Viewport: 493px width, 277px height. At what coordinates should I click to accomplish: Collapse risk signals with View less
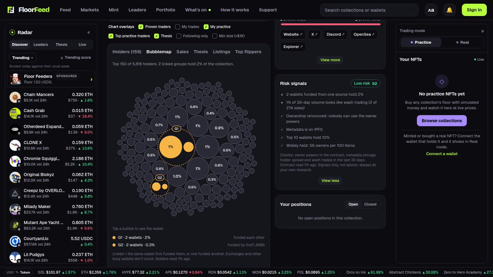point(330,181)
